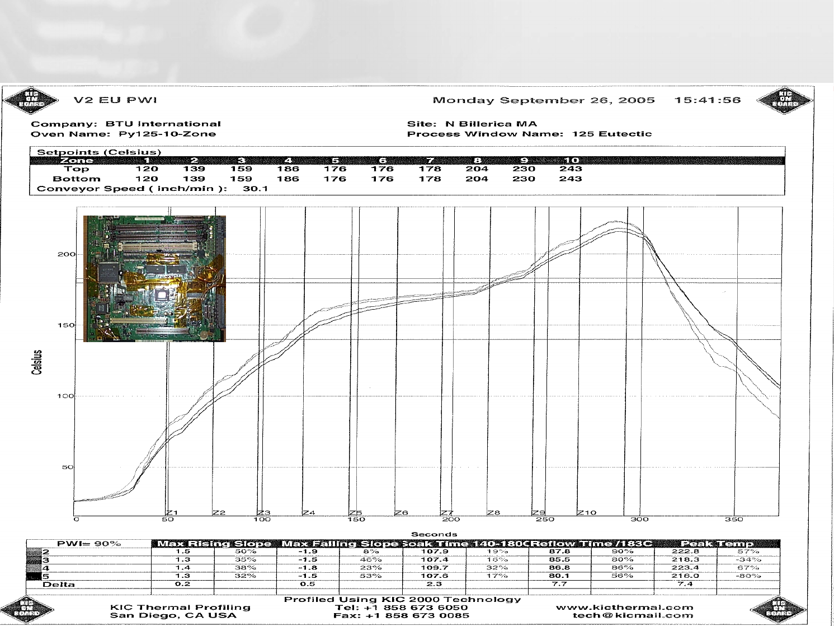The image size is (834, 626).
Task: Select the channel 2 legend color swatch
Action: [x=34, y=552]
